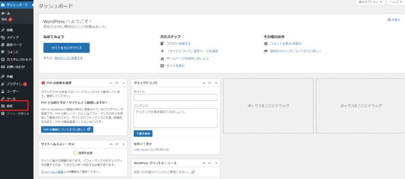This screenshot has width=405, height=179.
Task: Open 更新 submenu item under ホーム
Action: [4, 19]
